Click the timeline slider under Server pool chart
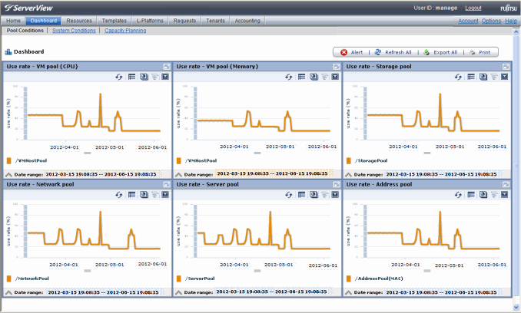The image size is (521, 313). click(257, 271)
